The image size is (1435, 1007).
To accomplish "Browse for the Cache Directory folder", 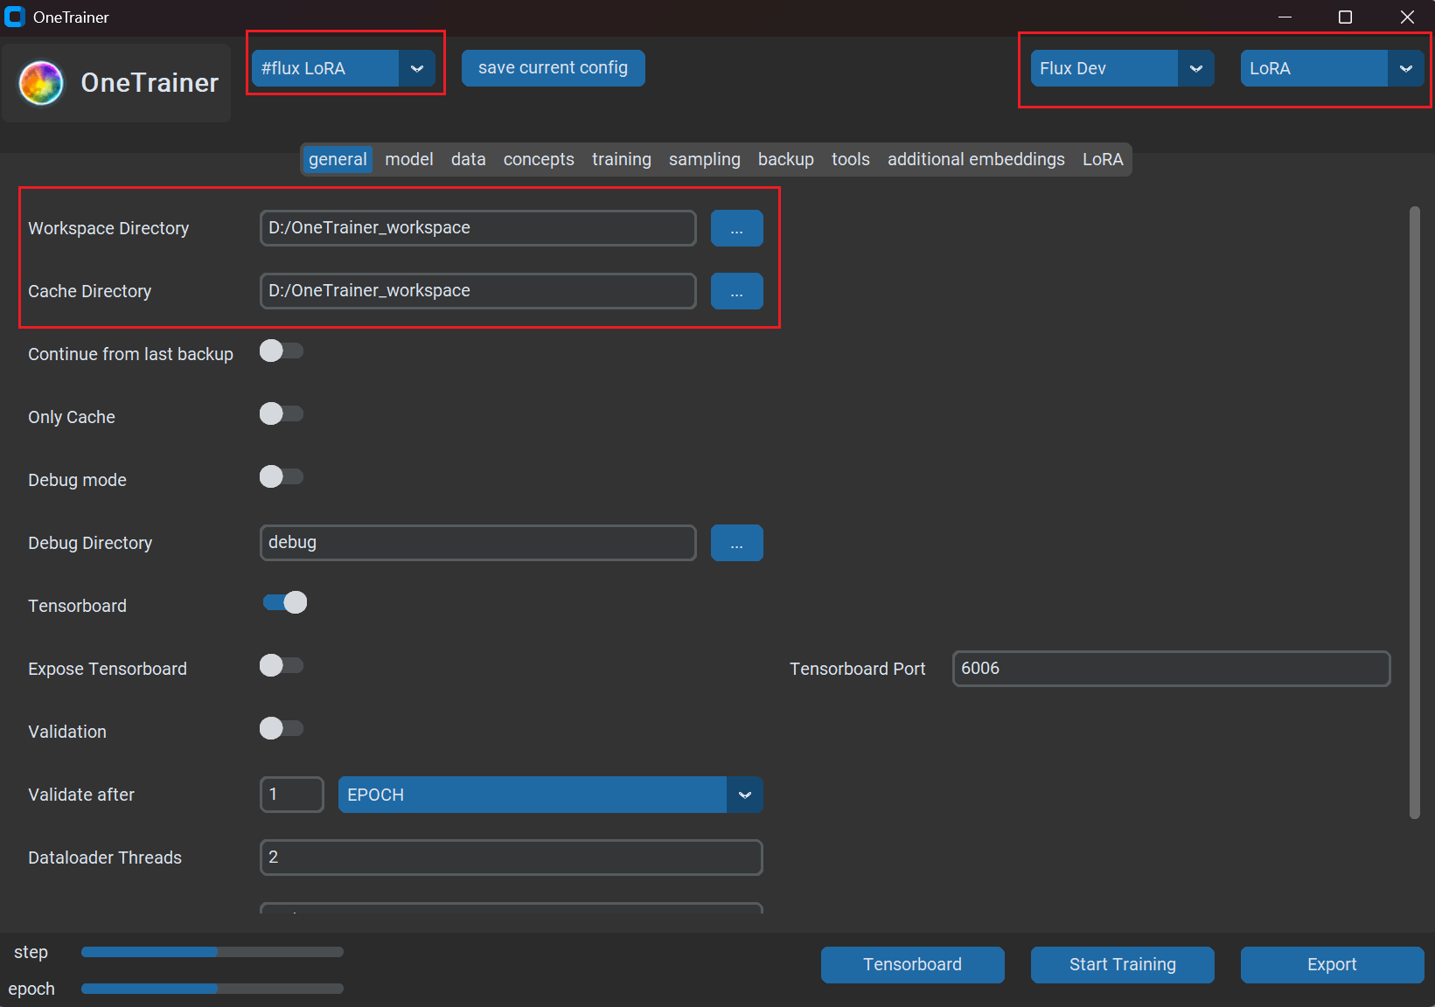I will click(x=736, y=291).
